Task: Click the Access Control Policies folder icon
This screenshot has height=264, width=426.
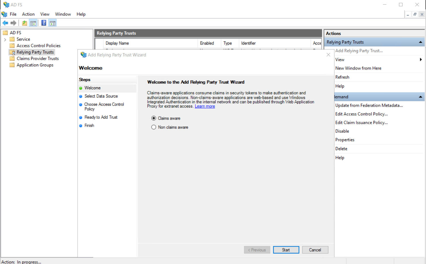Action: (12, 45)
